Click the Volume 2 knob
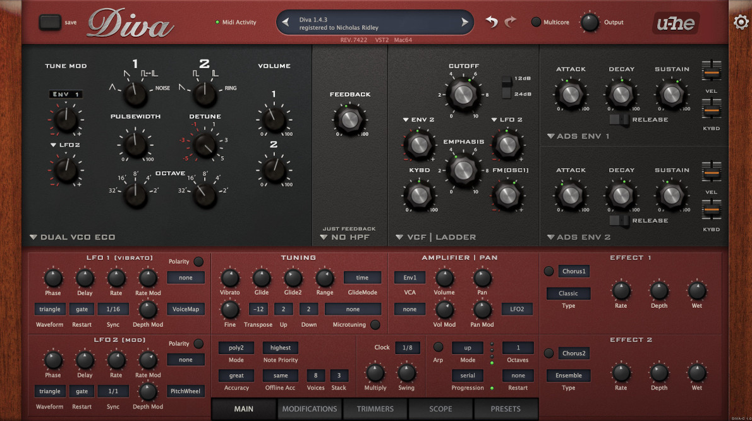Image resolution: width=752 pixels, height=421 pixels. [274, 170]
